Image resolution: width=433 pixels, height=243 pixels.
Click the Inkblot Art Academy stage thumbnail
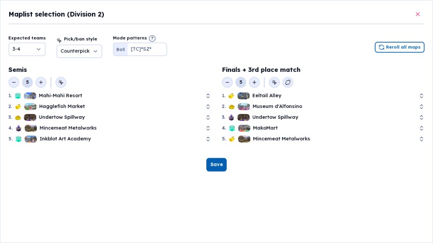pos(31,139)
